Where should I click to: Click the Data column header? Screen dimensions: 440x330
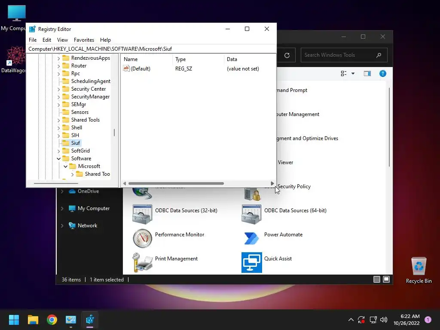click(250, 59)
